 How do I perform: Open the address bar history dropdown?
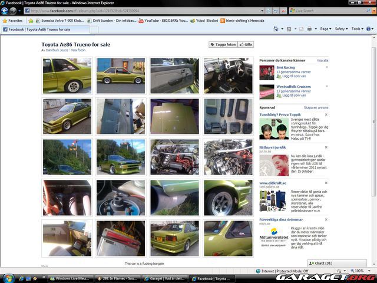click(262, 11)
